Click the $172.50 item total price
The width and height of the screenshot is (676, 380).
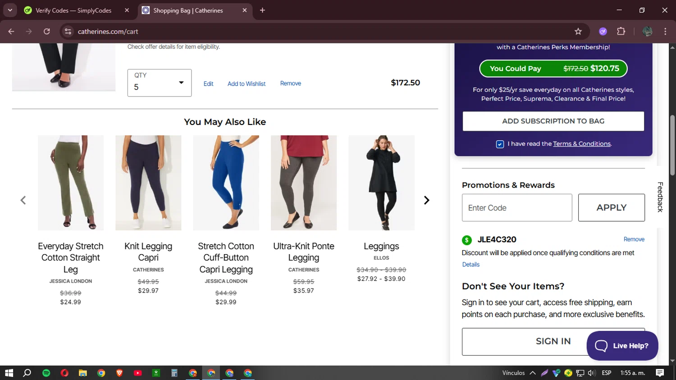pos(405,83)
